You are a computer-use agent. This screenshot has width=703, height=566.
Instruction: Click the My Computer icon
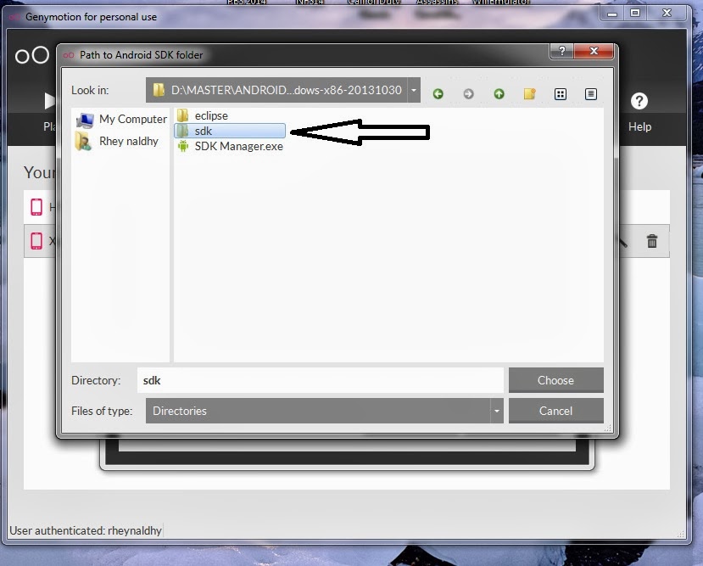click(85, 120)
